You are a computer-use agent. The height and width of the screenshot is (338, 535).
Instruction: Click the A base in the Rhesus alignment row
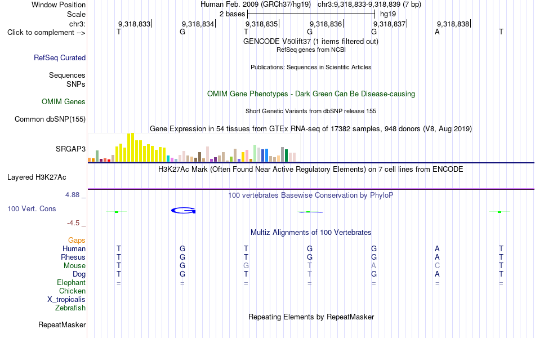[437, 257]
